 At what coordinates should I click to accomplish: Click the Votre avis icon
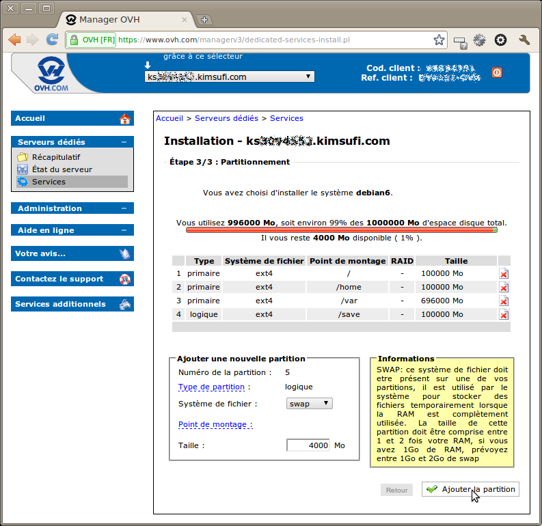[125, 254]
